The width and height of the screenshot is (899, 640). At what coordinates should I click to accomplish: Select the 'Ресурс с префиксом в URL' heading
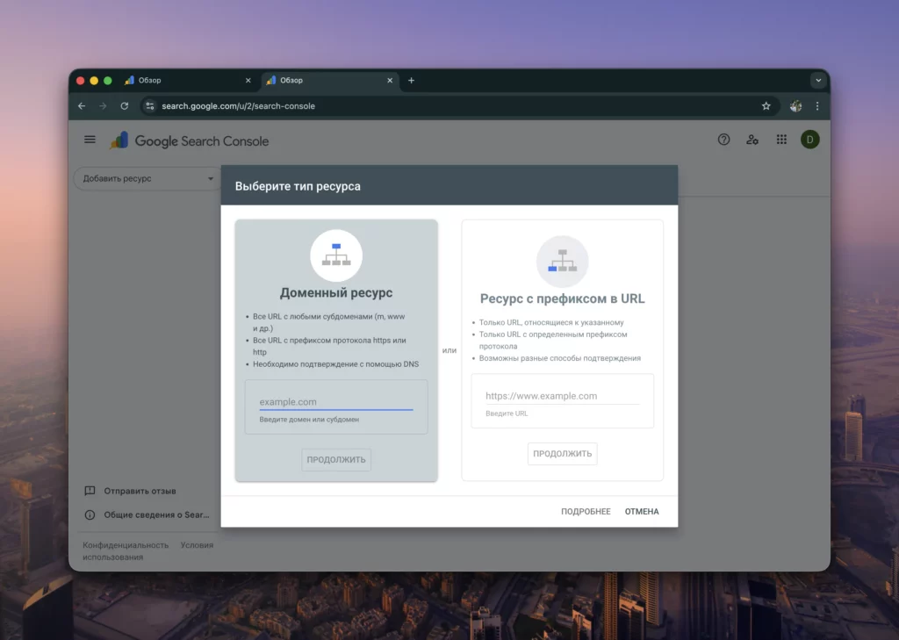tap(563, 298)
